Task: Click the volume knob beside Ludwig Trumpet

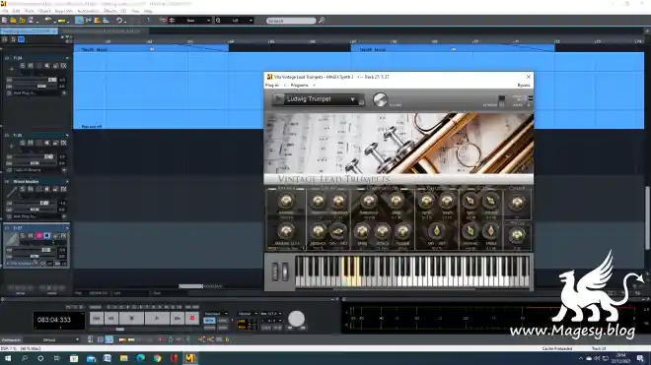Action: 380,99
